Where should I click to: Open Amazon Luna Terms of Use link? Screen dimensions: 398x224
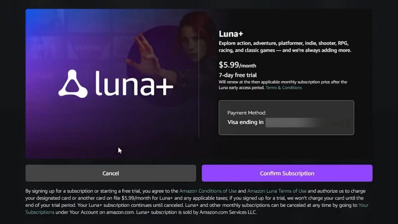277,191
